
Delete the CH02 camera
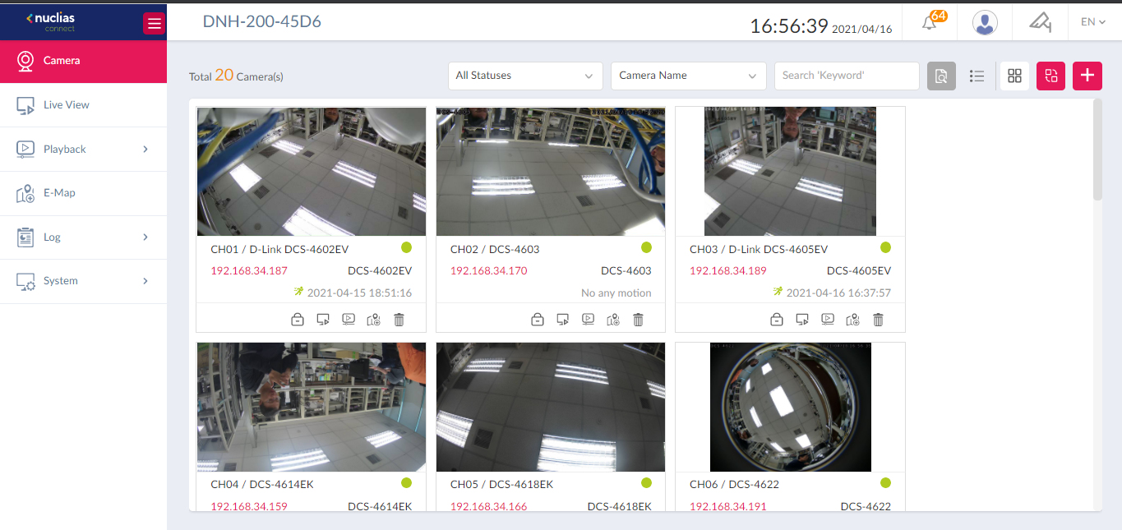638,320
